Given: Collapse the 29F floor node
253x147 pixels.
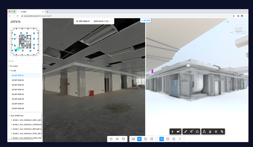Looking at the screenshot, I should tap(10, 71).
